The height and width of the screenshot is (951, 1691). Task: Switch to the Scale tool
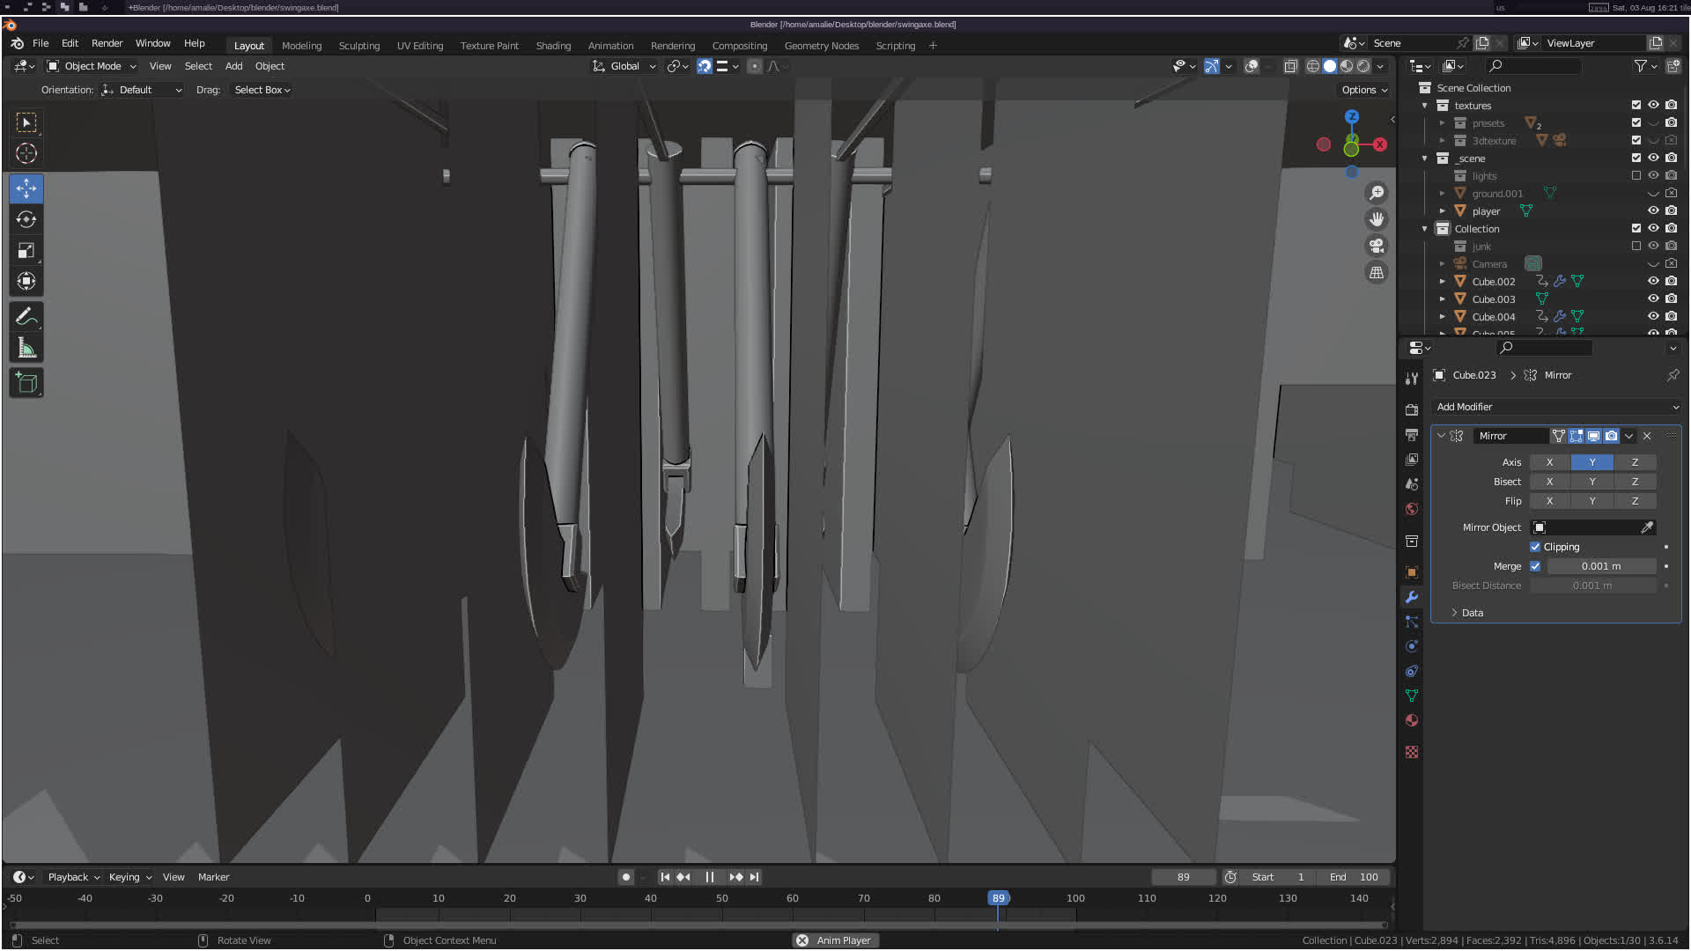(x=26, y=251)
